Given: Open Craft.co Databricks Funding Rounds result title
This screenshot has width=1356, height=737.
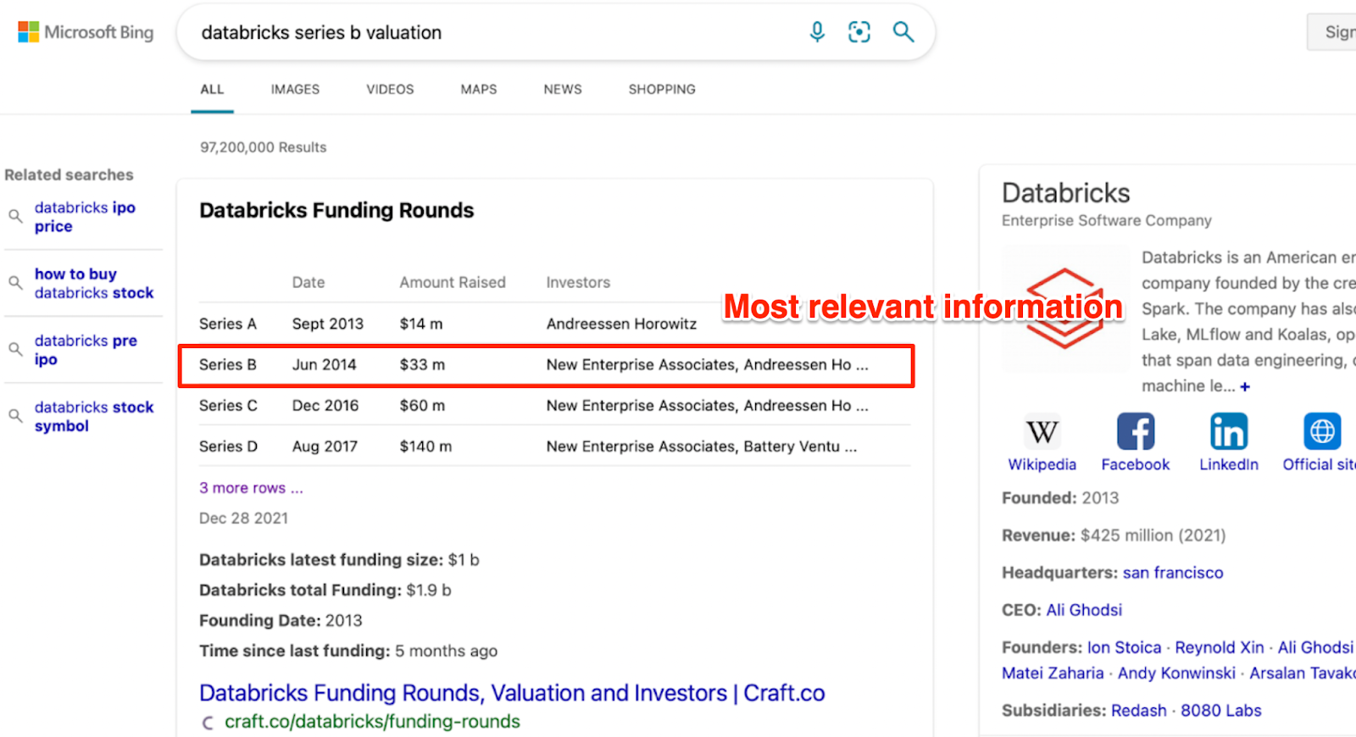Looking at the screenshot, I should tap(512, 693).
